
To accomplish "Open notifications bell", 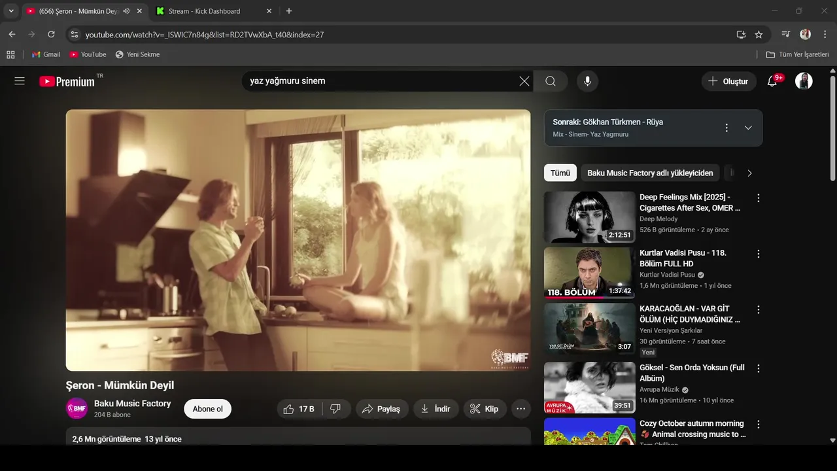I will coord(772,81).
